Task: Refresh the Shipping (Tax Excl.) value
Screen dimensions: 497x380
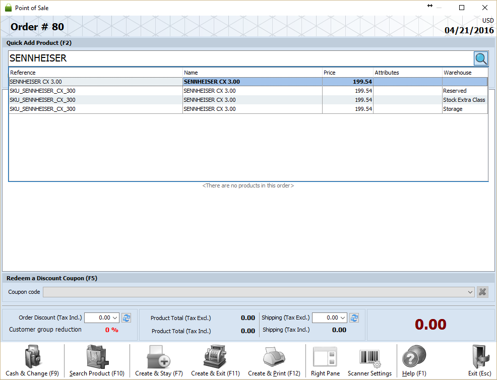Action: [354, 318]
